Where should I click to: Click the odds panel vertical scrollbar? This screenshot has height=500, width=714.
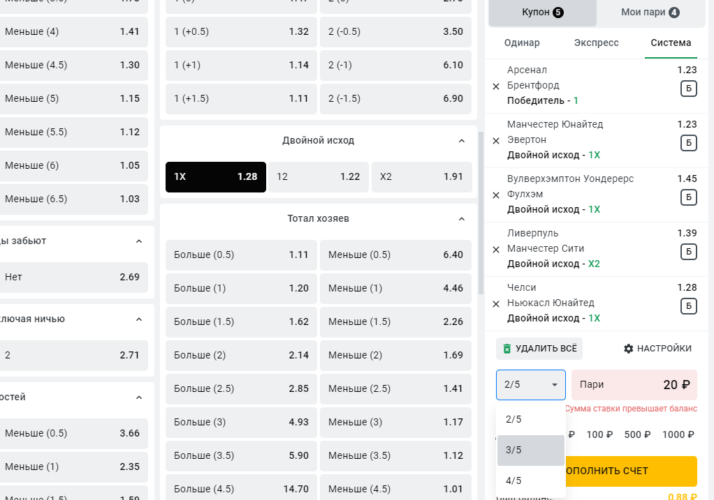click(480, 213)
